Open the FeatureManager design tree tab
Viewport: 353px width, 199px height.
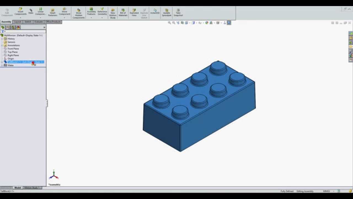3,27
